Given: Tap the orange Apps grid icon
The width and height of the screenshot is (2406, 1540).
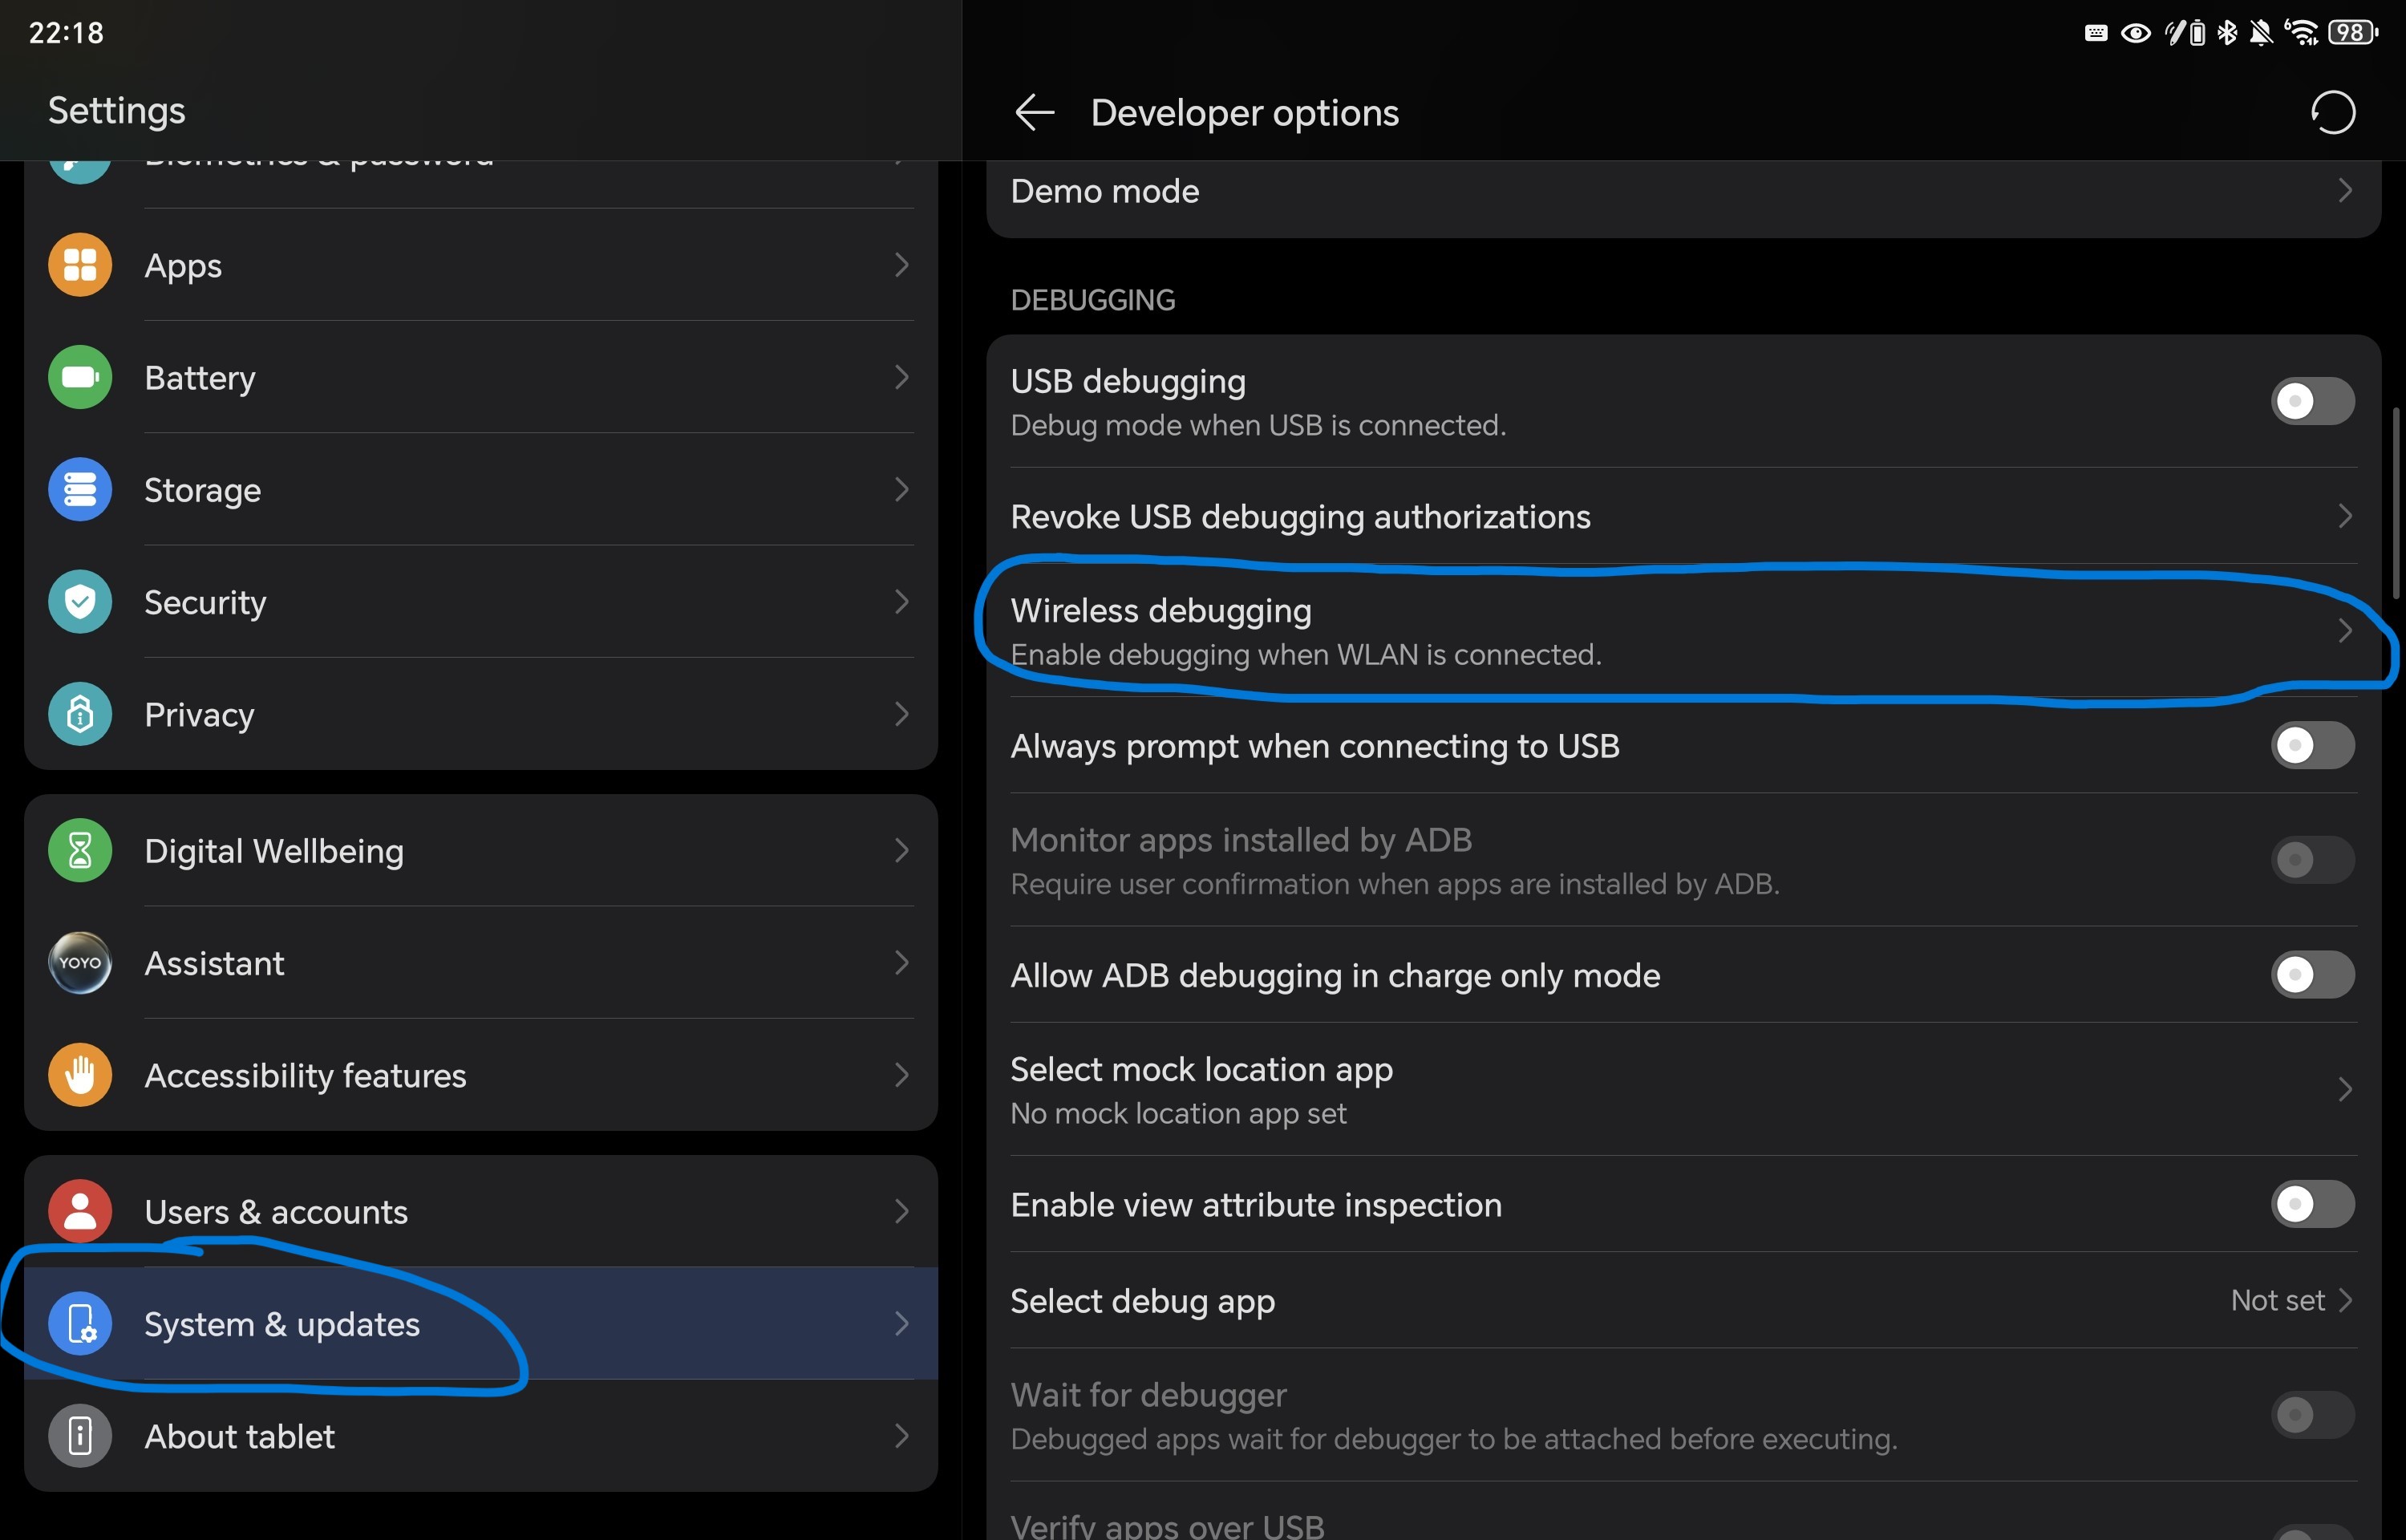Looking at the screenshot, I should 80,265.
